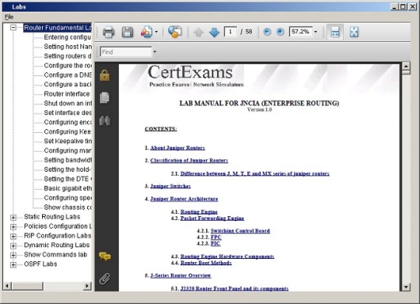
Task: Expand OSPF Labs node
Action: (13, 264)
